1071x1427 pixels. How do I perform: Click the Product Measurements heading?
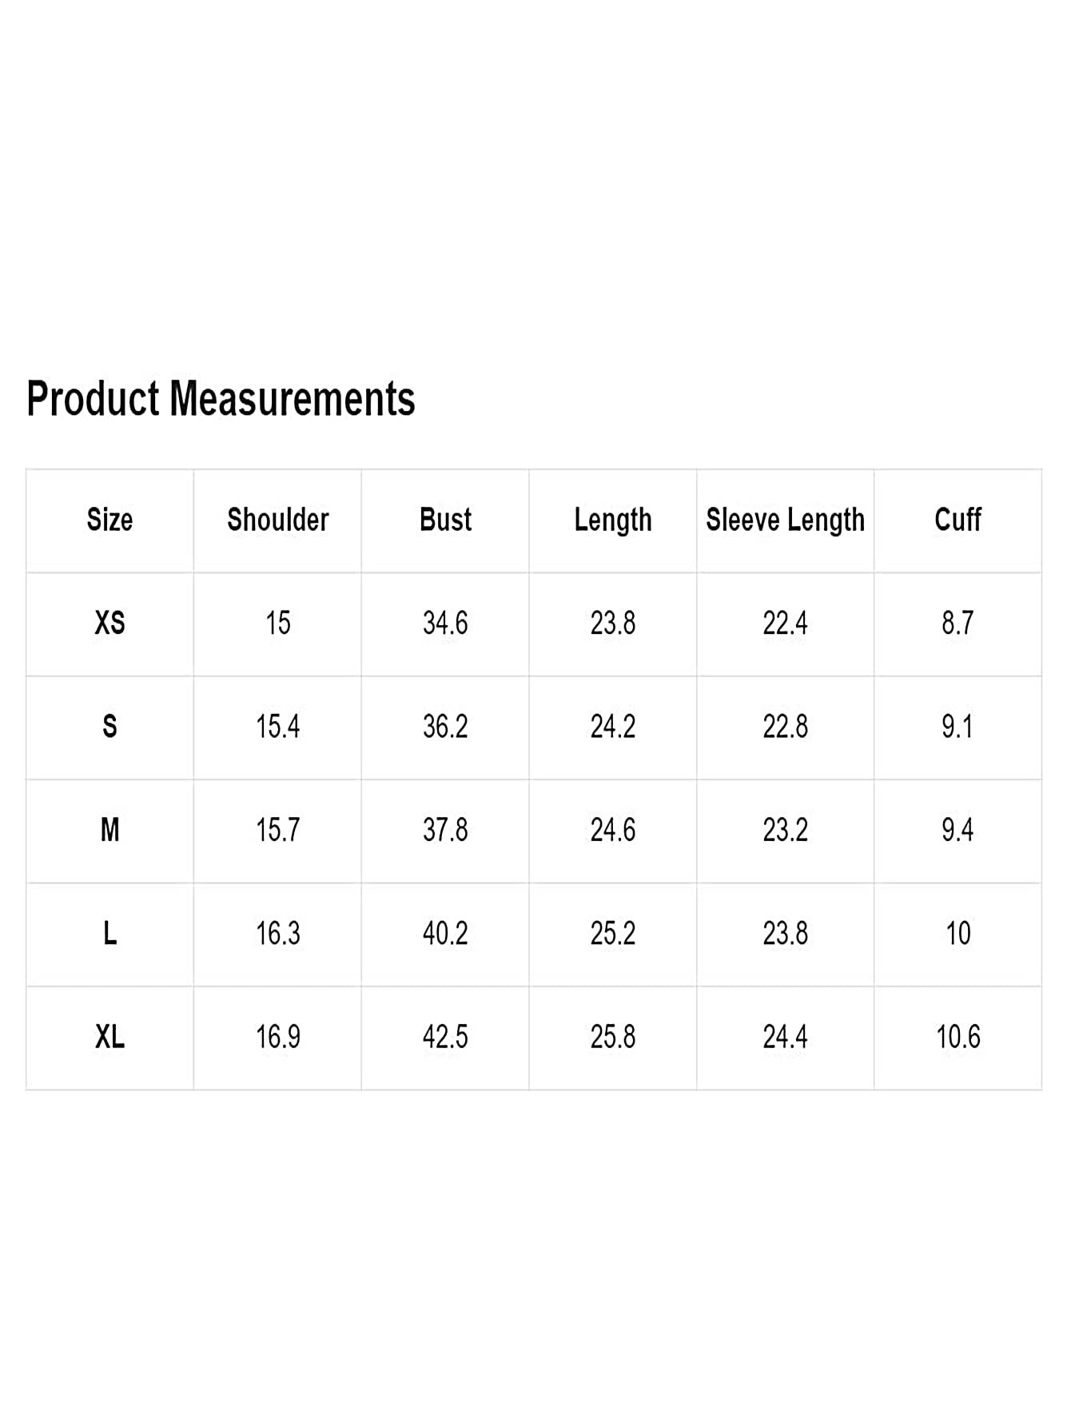tap(221, 399)
